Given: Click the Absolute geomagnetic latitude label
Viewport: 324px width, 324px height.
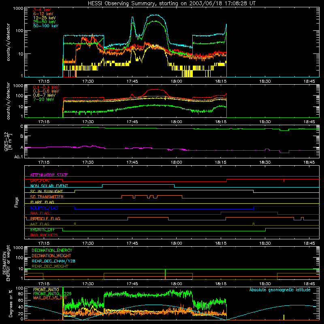Looking at the screenshot, I should (x=280, y=290).
